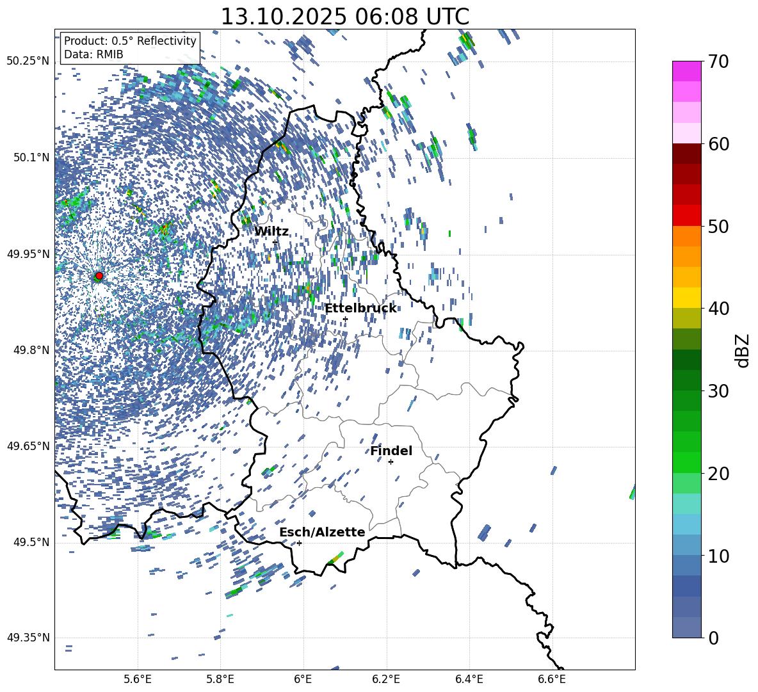The width and height of the screenshot is (758, 692).
Task: Click the 49.8°N latitude label
Action: click(31, 350)
